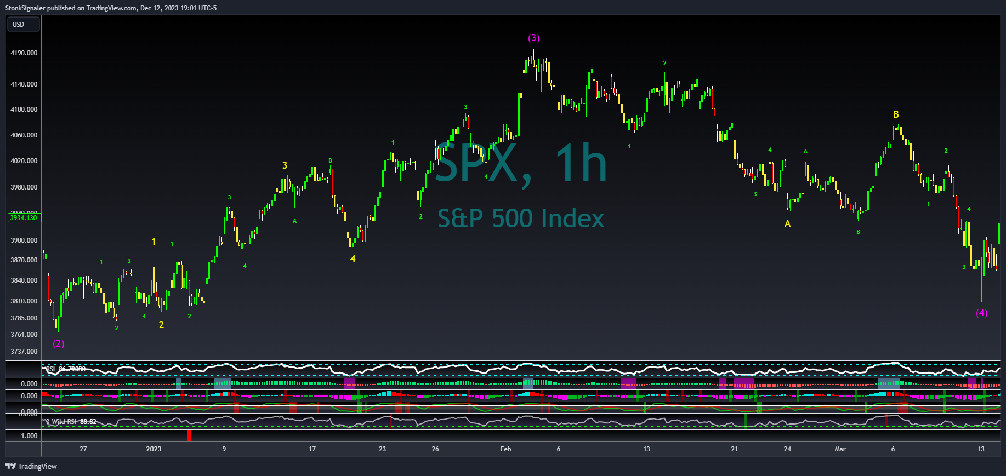The width and height of the screenshot is (1006, 476).
Task: Select the magenta (3) wave label
Action: 533,38
